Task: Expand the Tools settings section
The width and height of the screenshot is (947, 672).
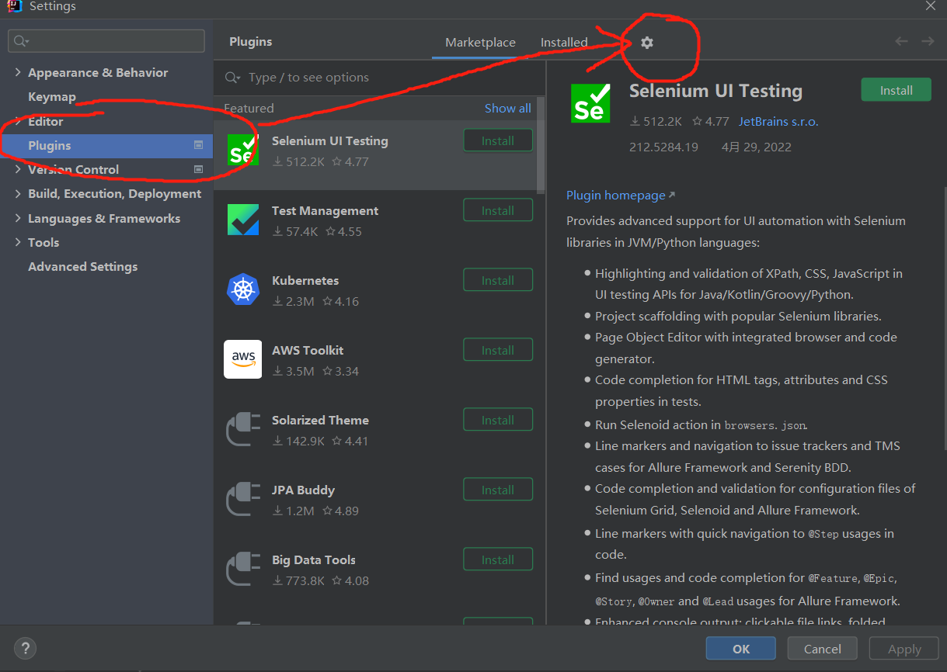Action: [18, 242]
